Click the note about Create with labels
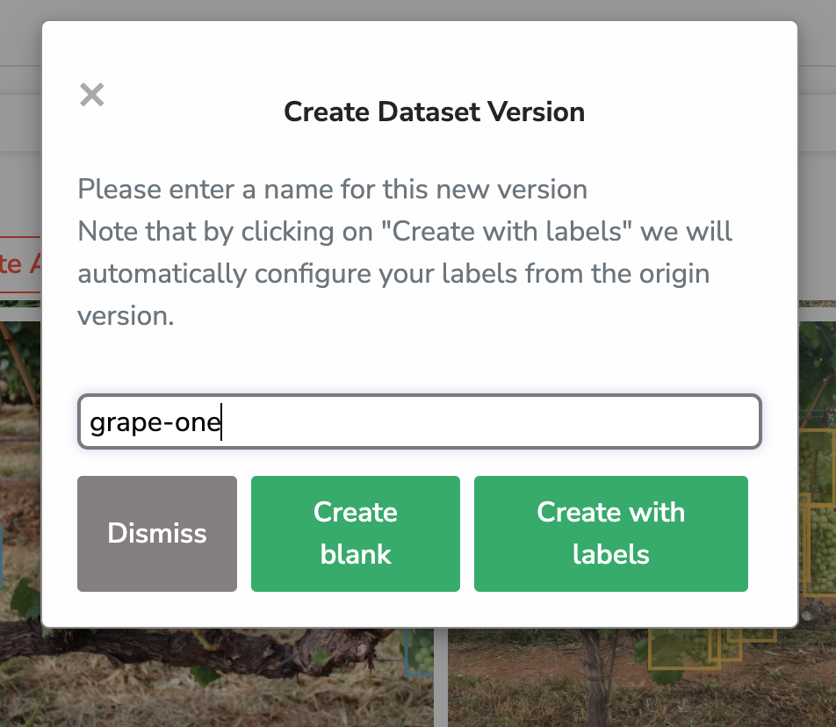This screenshot has height=727, width=836. pos(405,273)
